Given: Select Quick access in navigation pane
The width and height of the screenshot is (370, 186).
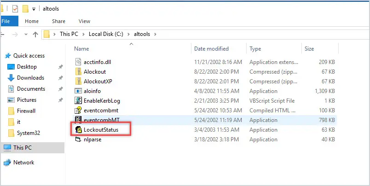Looking at the screenshot, I should click(x=29, y=56).
